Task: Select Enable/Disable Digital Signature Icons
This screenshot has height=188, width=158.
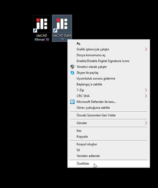Action: [x=109, y=61]
